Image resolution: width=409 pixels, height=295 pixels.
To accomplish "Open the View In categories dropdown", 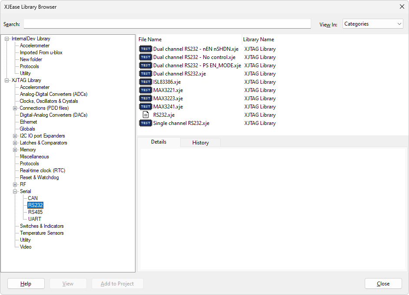I will pyautogui.click(x=373, y=24).
